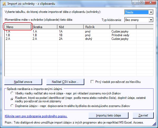Click the prvý cell in the 1.A row
The image size is (158, 128).
[x=88, y=32]
